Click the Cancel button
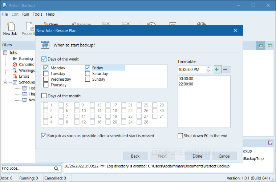Viewport: 276px width, 182px height. click(x=224, y=156)
